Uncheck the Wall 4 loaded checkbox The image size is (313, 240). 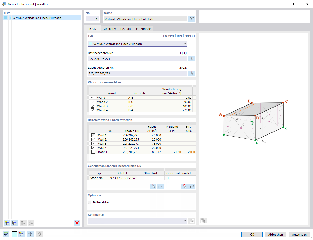click(93, 148)
